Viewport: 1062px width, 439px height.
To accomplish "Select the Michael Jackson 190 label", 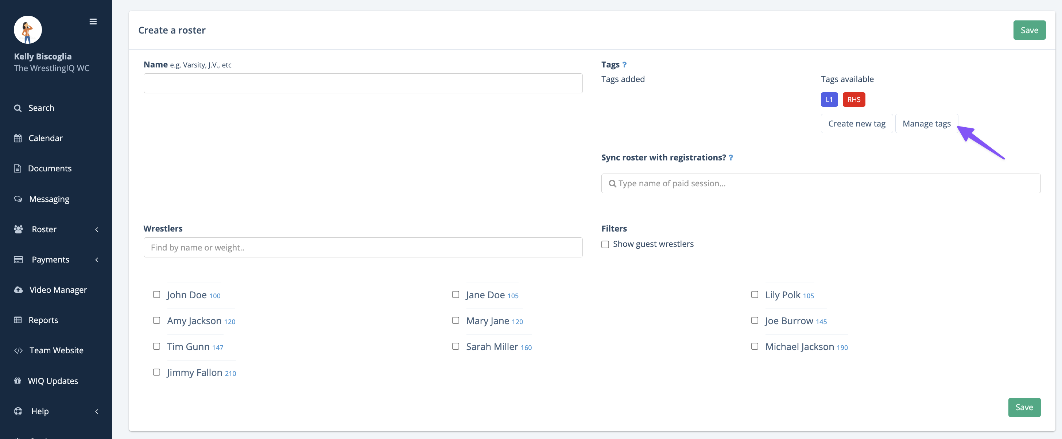I will tap(806, 347).
